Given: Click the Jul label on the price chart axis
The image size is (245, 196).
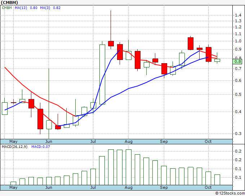Looking at the screenshot, I should pyautogui.click(x=93, y=141).
